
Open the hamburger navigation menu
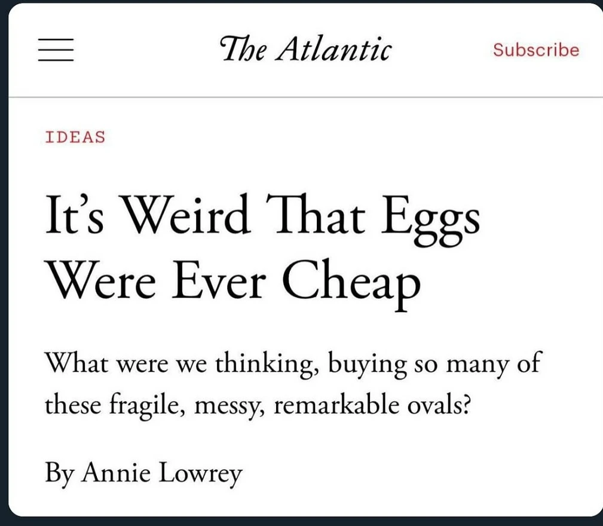click(56, 50)
